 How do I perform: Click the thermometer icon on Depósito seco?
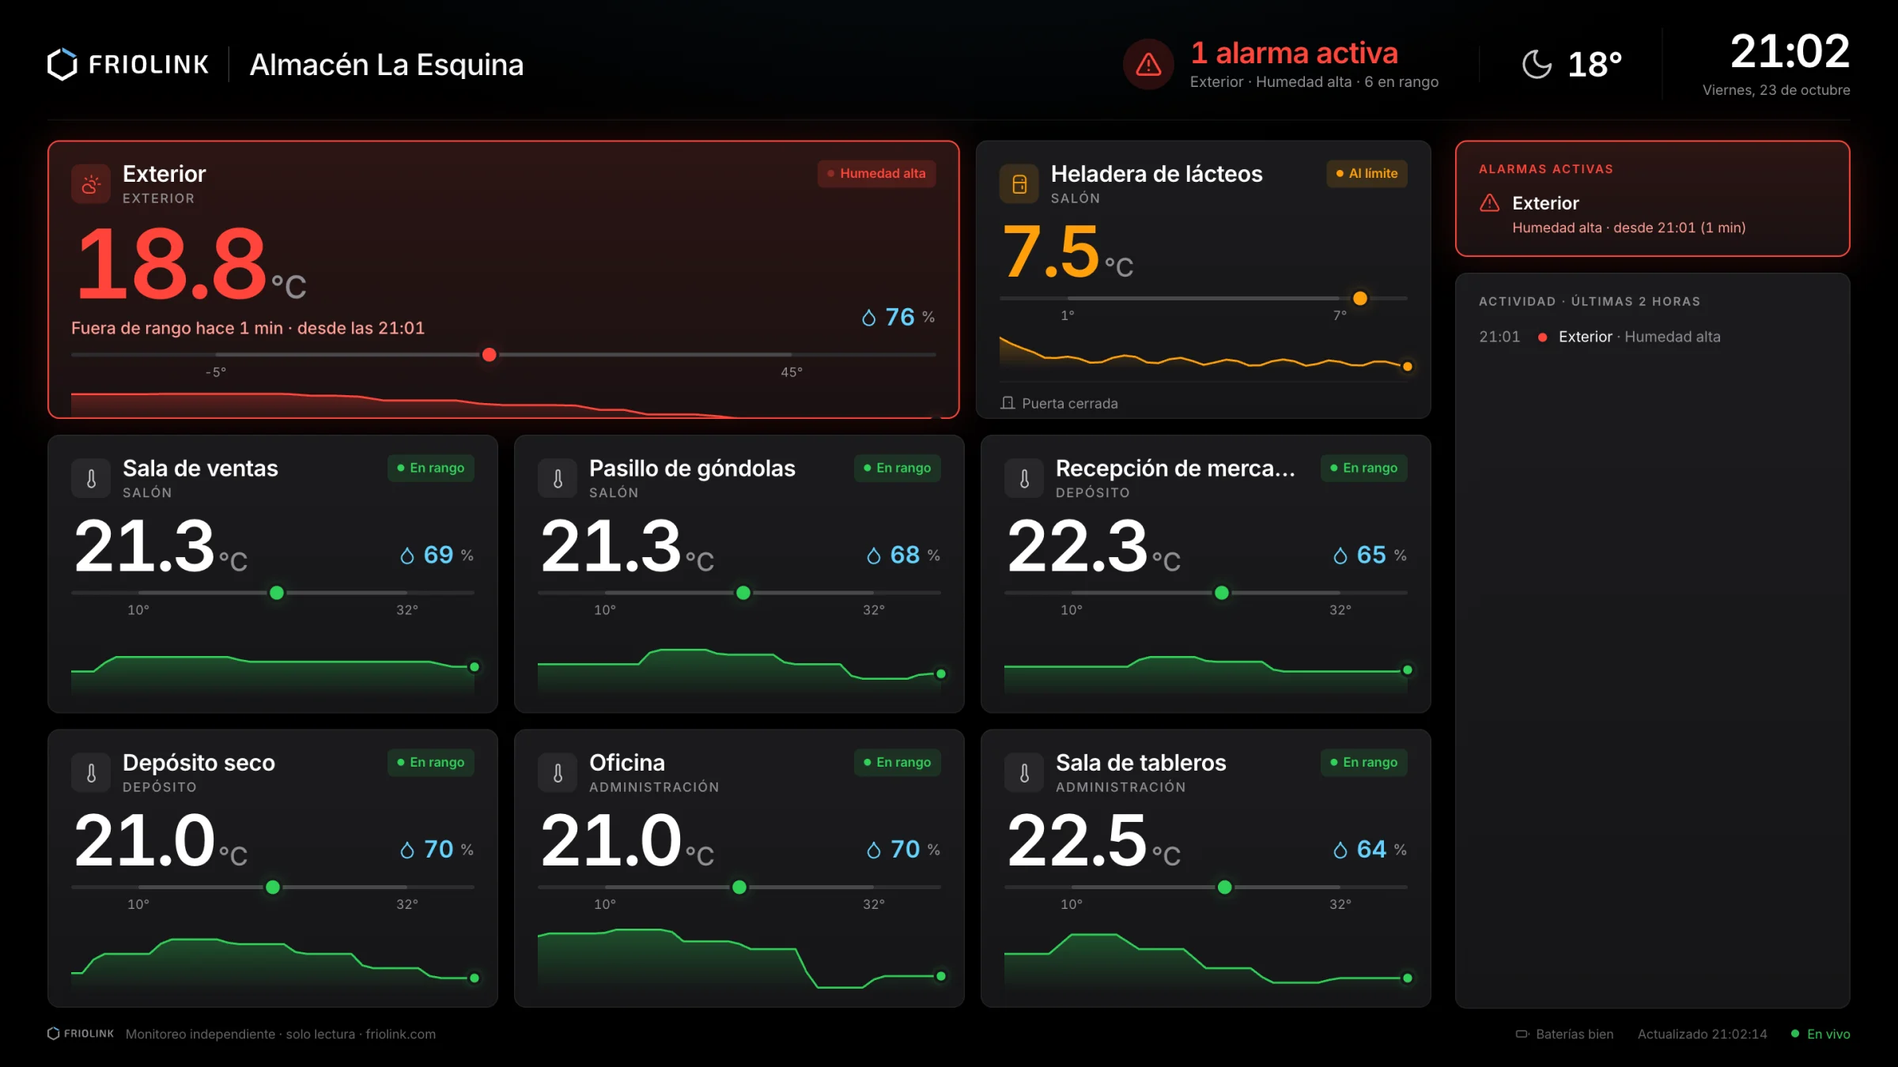click(x=91, y=773)
